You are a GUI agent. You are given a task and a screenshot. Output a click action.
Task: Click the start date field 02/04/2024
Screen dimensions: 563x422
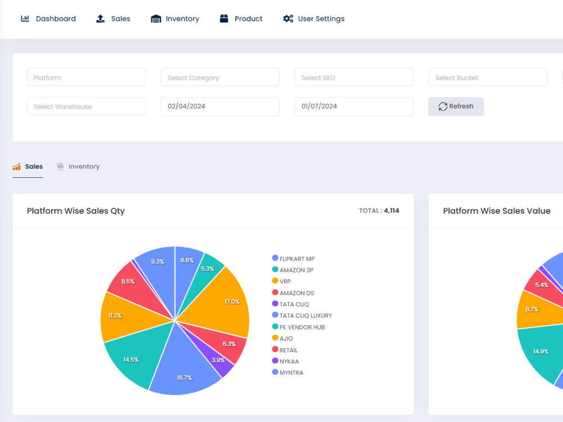pos(220,106)
